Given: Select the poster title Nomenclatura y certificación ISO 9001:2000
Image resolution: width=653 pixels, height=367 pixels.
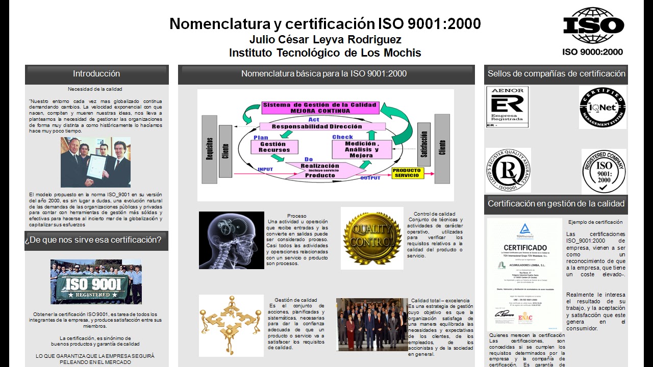Looking at the screenshot, I should pos(325,23).
